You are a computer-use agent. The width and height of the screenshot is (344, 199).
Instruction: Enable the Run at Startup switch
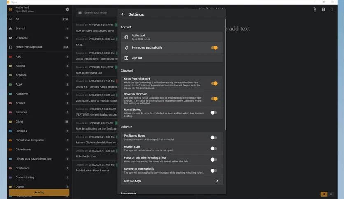[x=214, y=113]
